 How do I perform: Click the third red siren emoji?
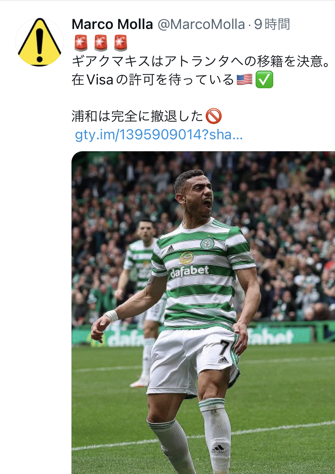point(121,43)
